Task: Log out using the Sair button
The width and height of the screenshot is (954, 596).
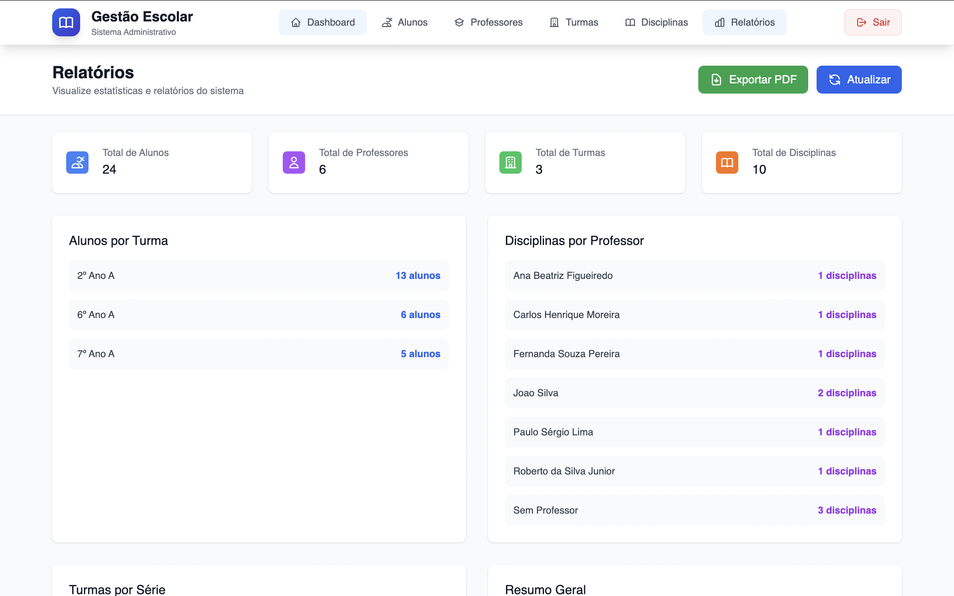Action: (x=873, y=22)
